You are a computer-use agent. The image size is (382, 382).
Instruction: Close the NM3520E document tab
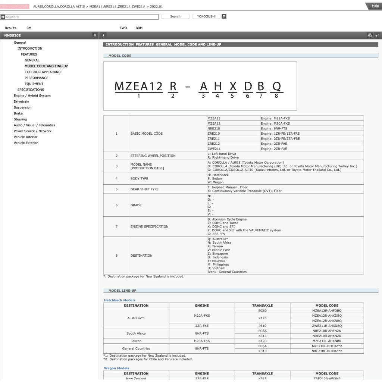click(95, 35)
